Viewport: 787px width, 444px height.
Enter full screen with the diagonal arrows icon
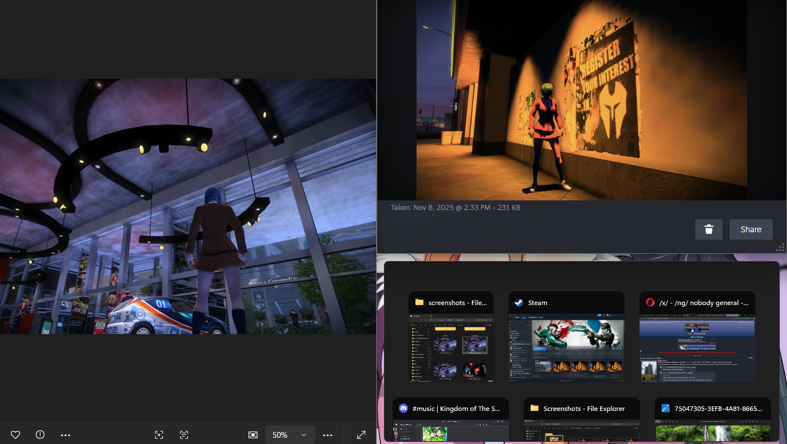361,435
